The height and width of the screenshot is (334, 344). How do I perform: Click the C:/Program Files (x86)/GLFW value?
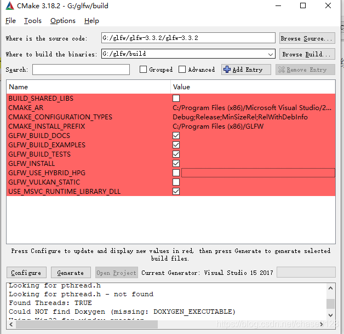[218, 126]
